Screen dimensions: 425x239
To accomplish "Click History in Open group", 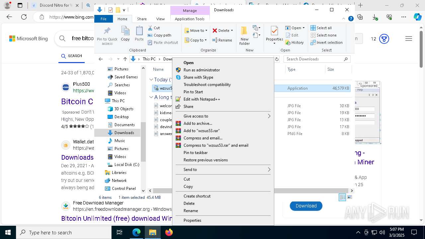I will [294, 42].
